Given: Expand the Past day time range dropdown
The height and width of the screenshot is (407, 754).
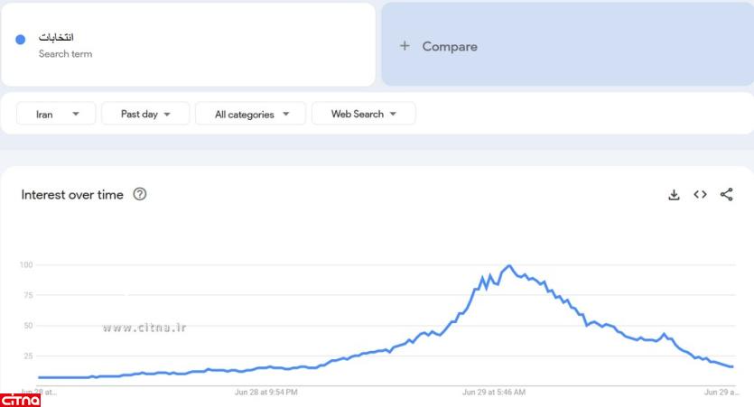Looking at the screenshot, I should point(145,114).
